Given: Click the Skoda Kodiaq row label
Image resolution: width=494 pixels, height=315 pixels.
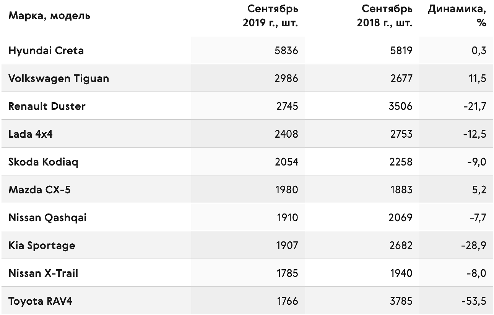Looking at the screenshot, I should (43, 162).
